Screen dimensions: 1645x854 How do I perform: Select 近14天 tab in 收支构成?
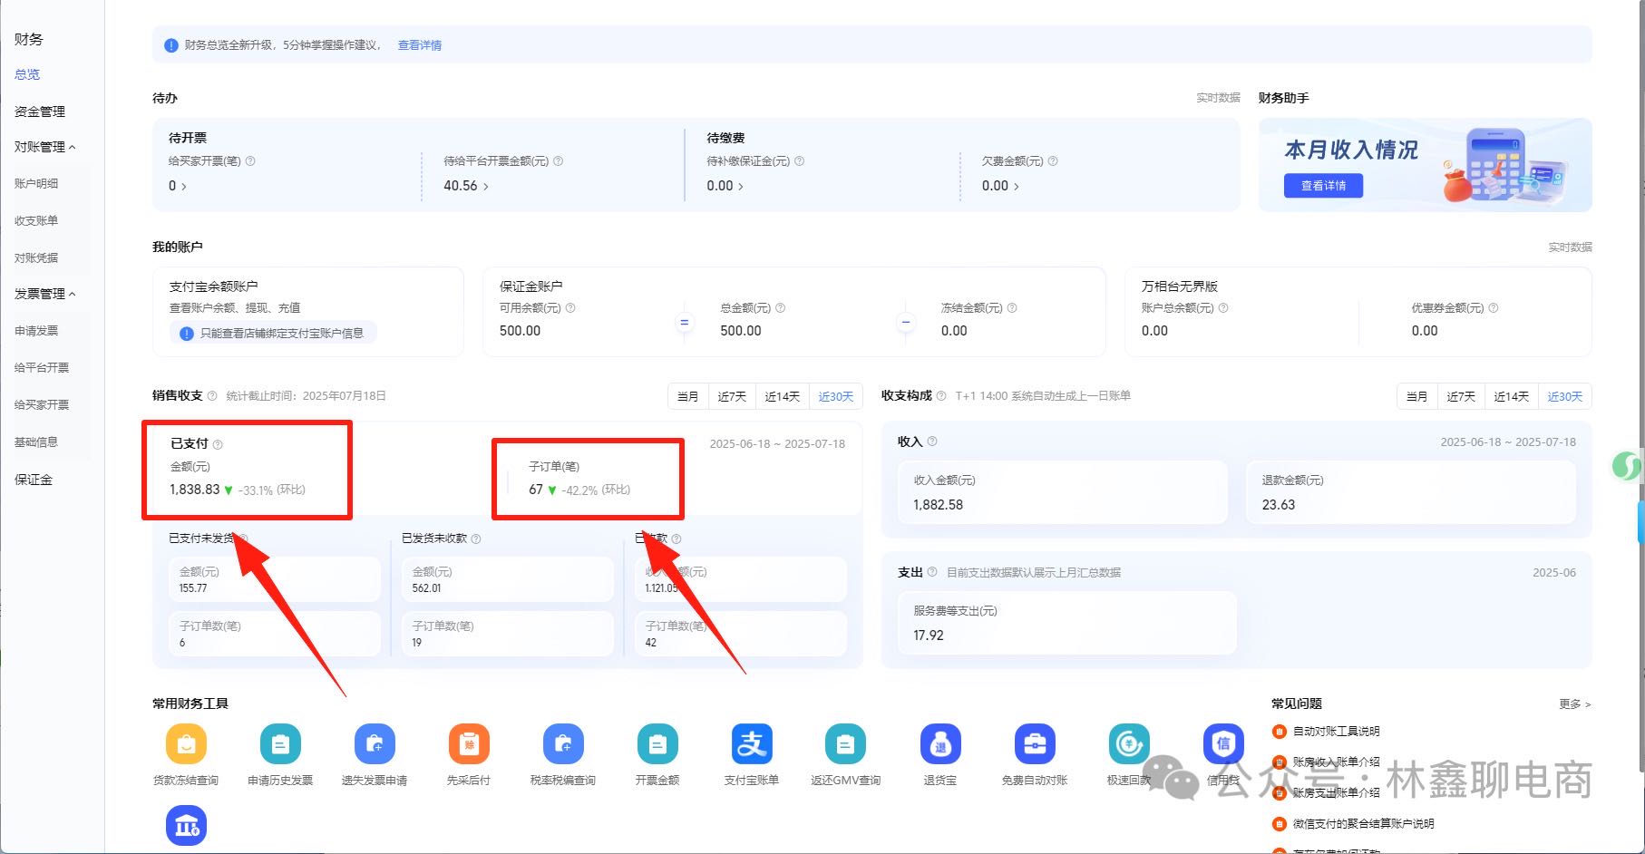point(1511,396)
